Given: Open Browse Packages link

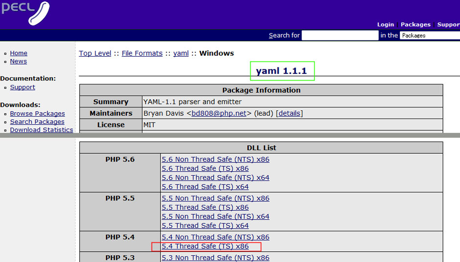Looking at the screenshot, I should [x=38, y=114].
